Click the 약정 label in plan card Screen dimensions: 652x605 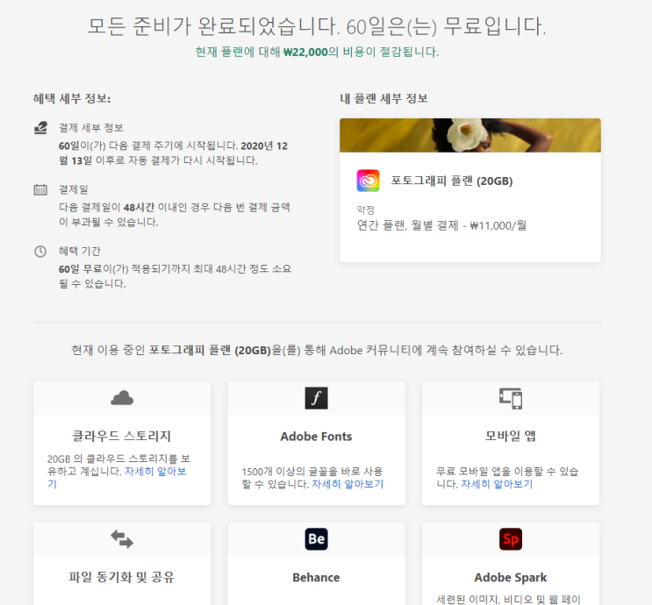[x=366, y=210]
